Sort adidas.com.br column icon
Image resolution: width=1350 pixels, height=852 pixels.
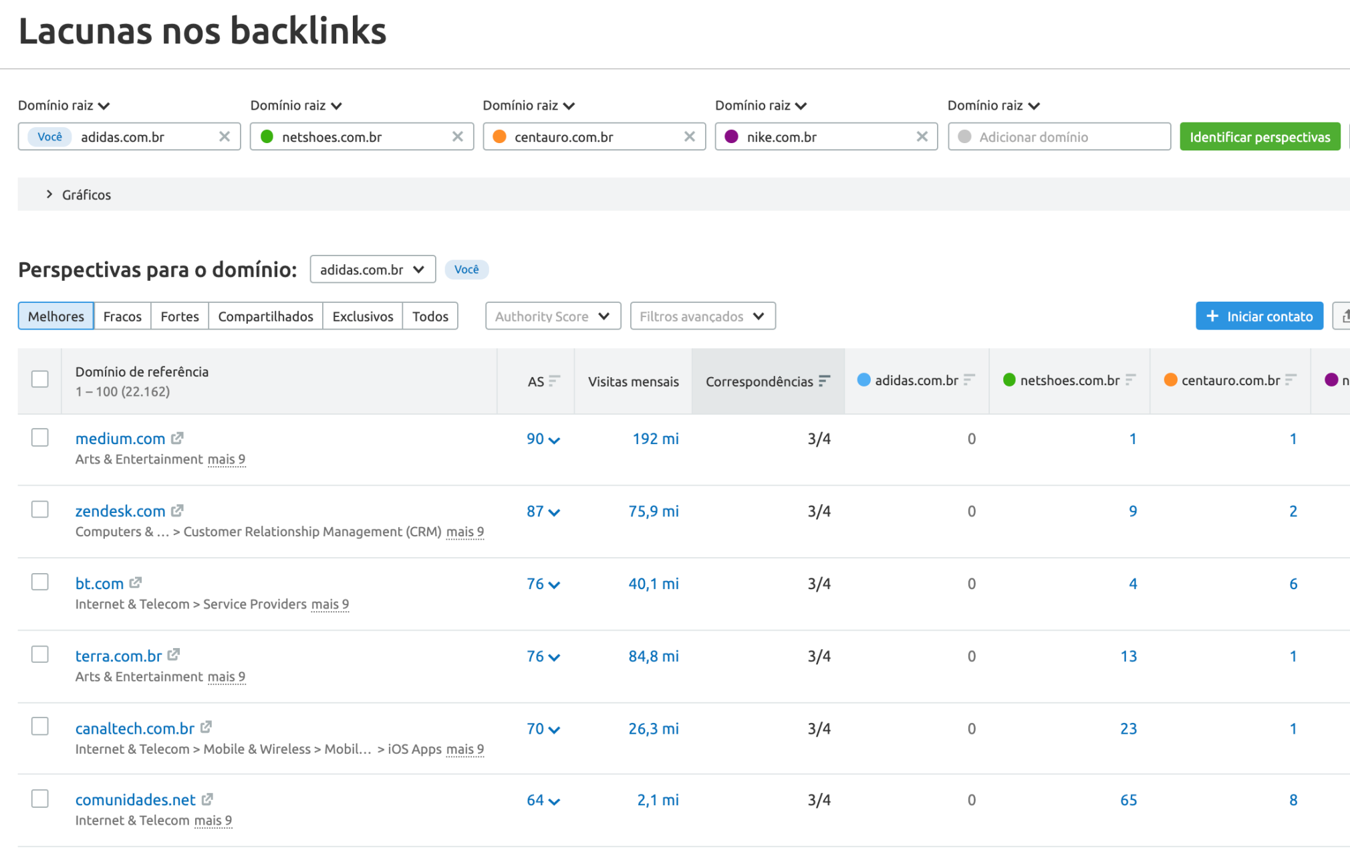tap(969, 380)
